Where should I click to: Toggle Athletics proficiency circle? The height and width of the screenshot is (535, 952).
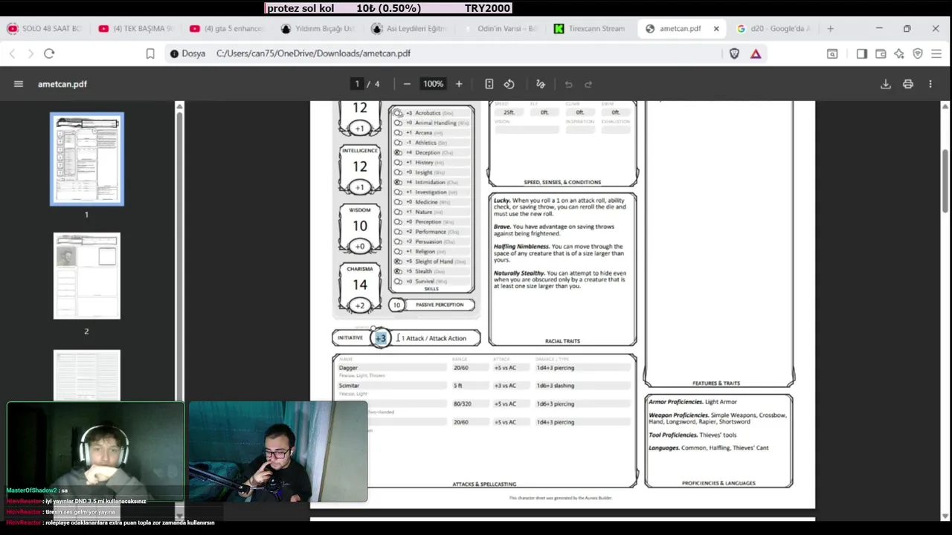[x=398, y=143]
